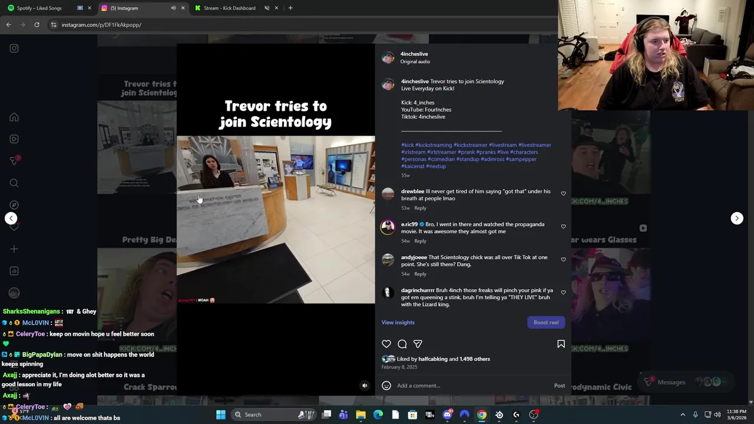Image resolution: width=754 pixels, height=424 pixels.
Task: Open profile avatar in the Instagram sidebar
Action: pyautogui.click(x=14, y=293)
